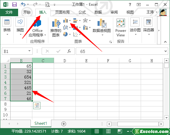Click the Quick Analysis icon below selection

pos(37,106)
